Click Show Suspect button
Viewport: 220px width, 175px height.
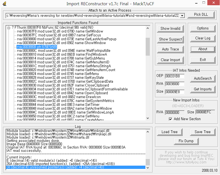[x=170, y=39]
